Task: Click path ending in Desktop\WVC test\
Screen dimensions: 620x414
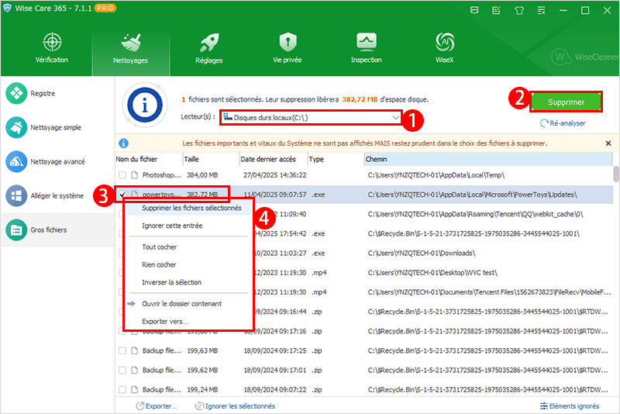Action: pyautogui.click(x=432, y=273)
